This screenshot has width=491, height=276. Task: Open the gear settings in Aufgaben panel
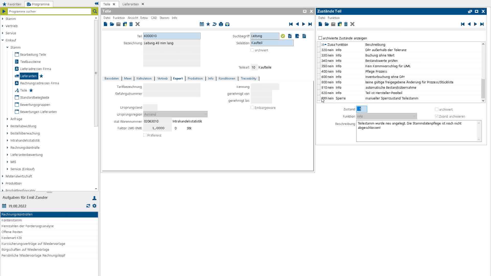[94, 206]
